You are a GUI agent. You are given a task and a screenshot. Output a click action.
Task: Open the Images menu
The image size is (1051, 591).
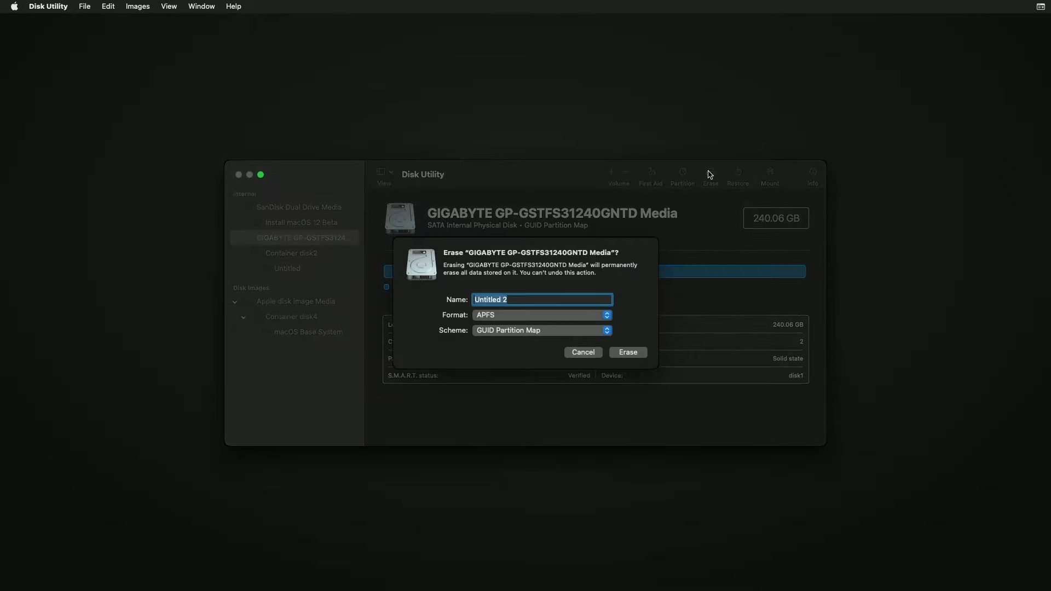click(x=137, y=7)
